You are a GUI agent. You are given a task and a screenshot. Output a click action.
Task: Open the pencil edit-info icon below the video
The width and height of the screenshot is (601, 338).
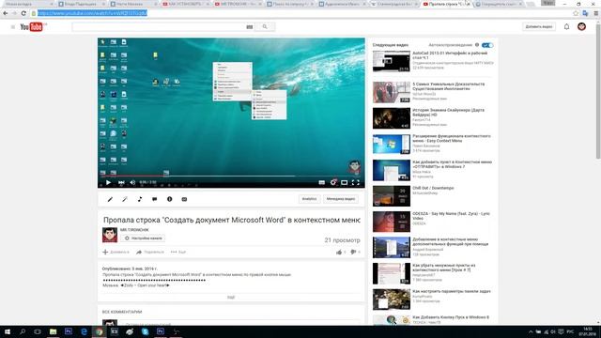(x=110, y=199)
